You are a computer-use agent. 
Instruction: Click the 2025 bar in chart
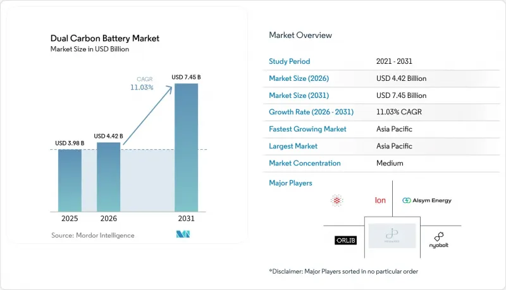70,181
